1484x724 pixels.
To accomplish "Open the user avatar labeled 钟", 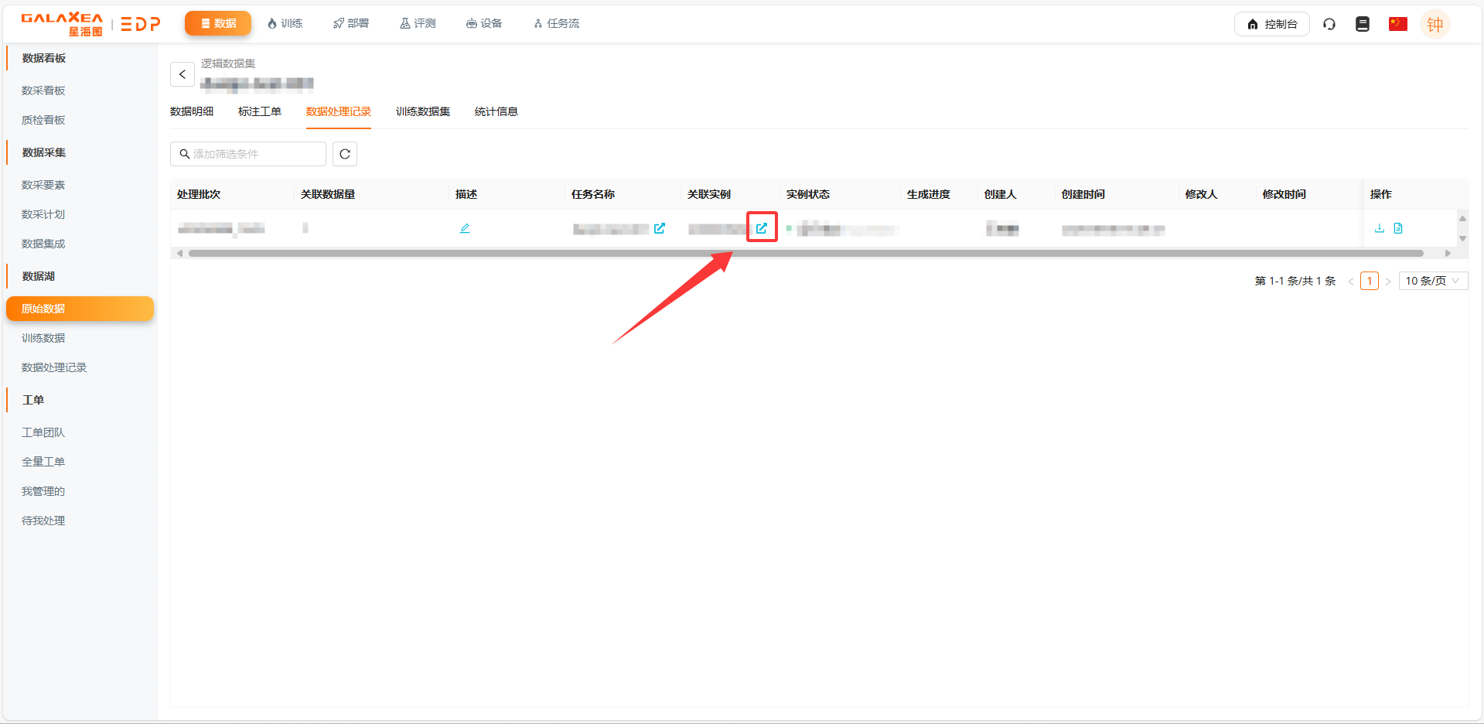I will (x=1435, y=24).
